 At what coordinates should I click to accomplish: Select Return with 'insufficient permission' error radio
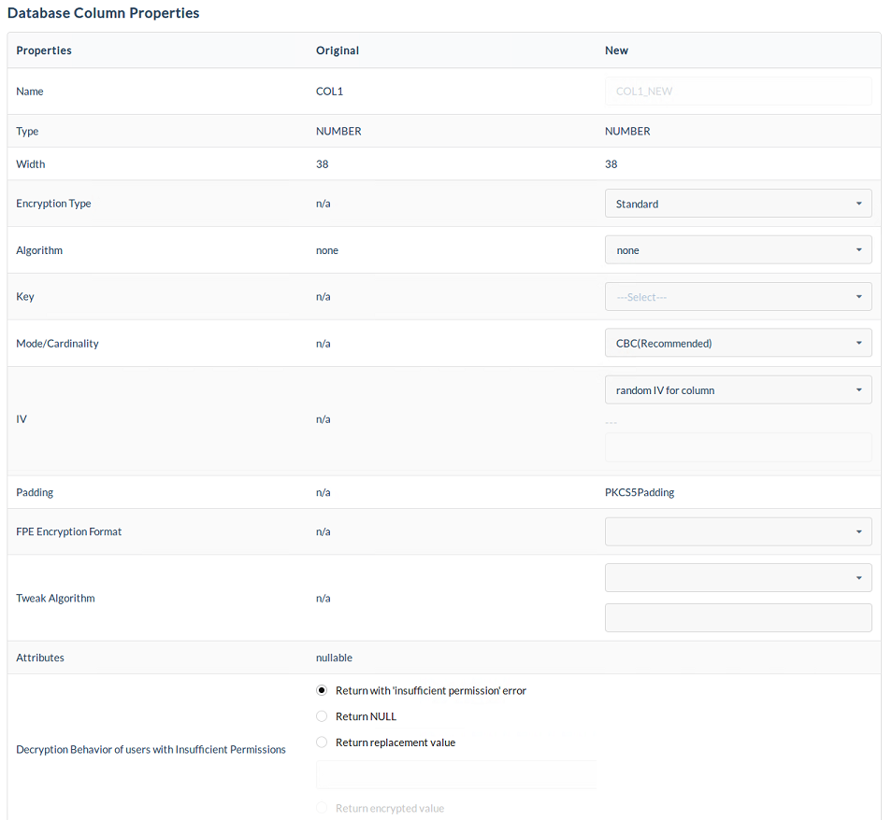[x=323, y=691]
